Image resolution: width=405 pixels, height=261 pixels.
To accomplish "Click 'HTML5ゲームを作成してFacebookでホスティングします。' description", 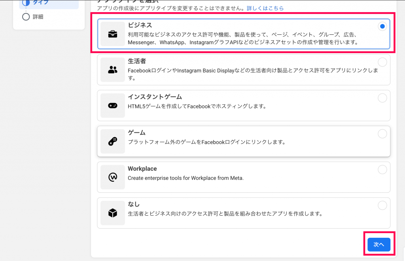I will (x=198, y=106).
